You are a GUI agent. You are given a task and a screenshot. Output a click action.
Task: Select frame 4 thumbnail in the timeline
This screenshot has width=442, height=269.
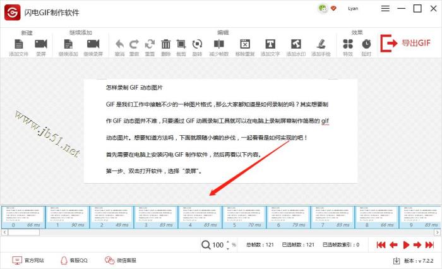(x=200, y=217)
